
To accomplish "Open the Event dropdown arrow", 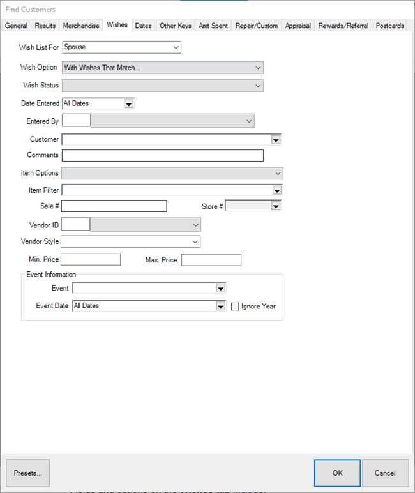I will coord(220,289).
